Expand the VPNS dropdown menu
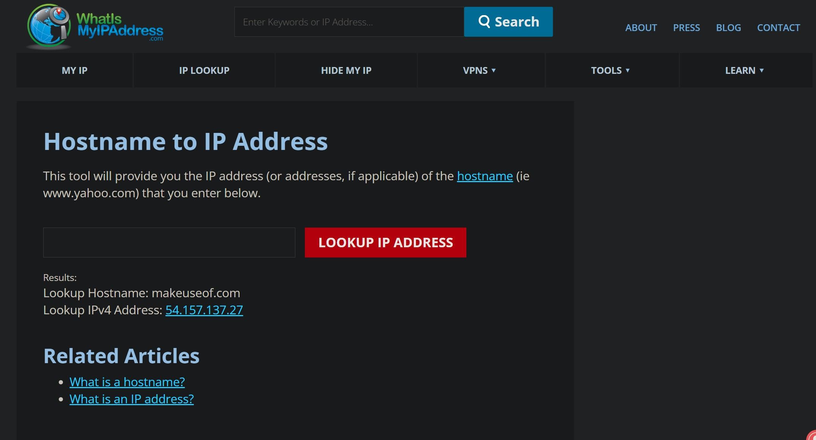816x440 pixels. click(x=480, y=70)
